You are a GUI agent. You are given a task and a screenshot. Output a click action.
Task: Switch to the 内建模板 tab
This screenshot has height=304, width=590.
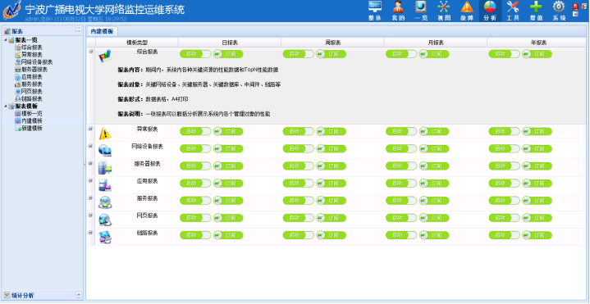pyautogui.click(x=102, y=32)
